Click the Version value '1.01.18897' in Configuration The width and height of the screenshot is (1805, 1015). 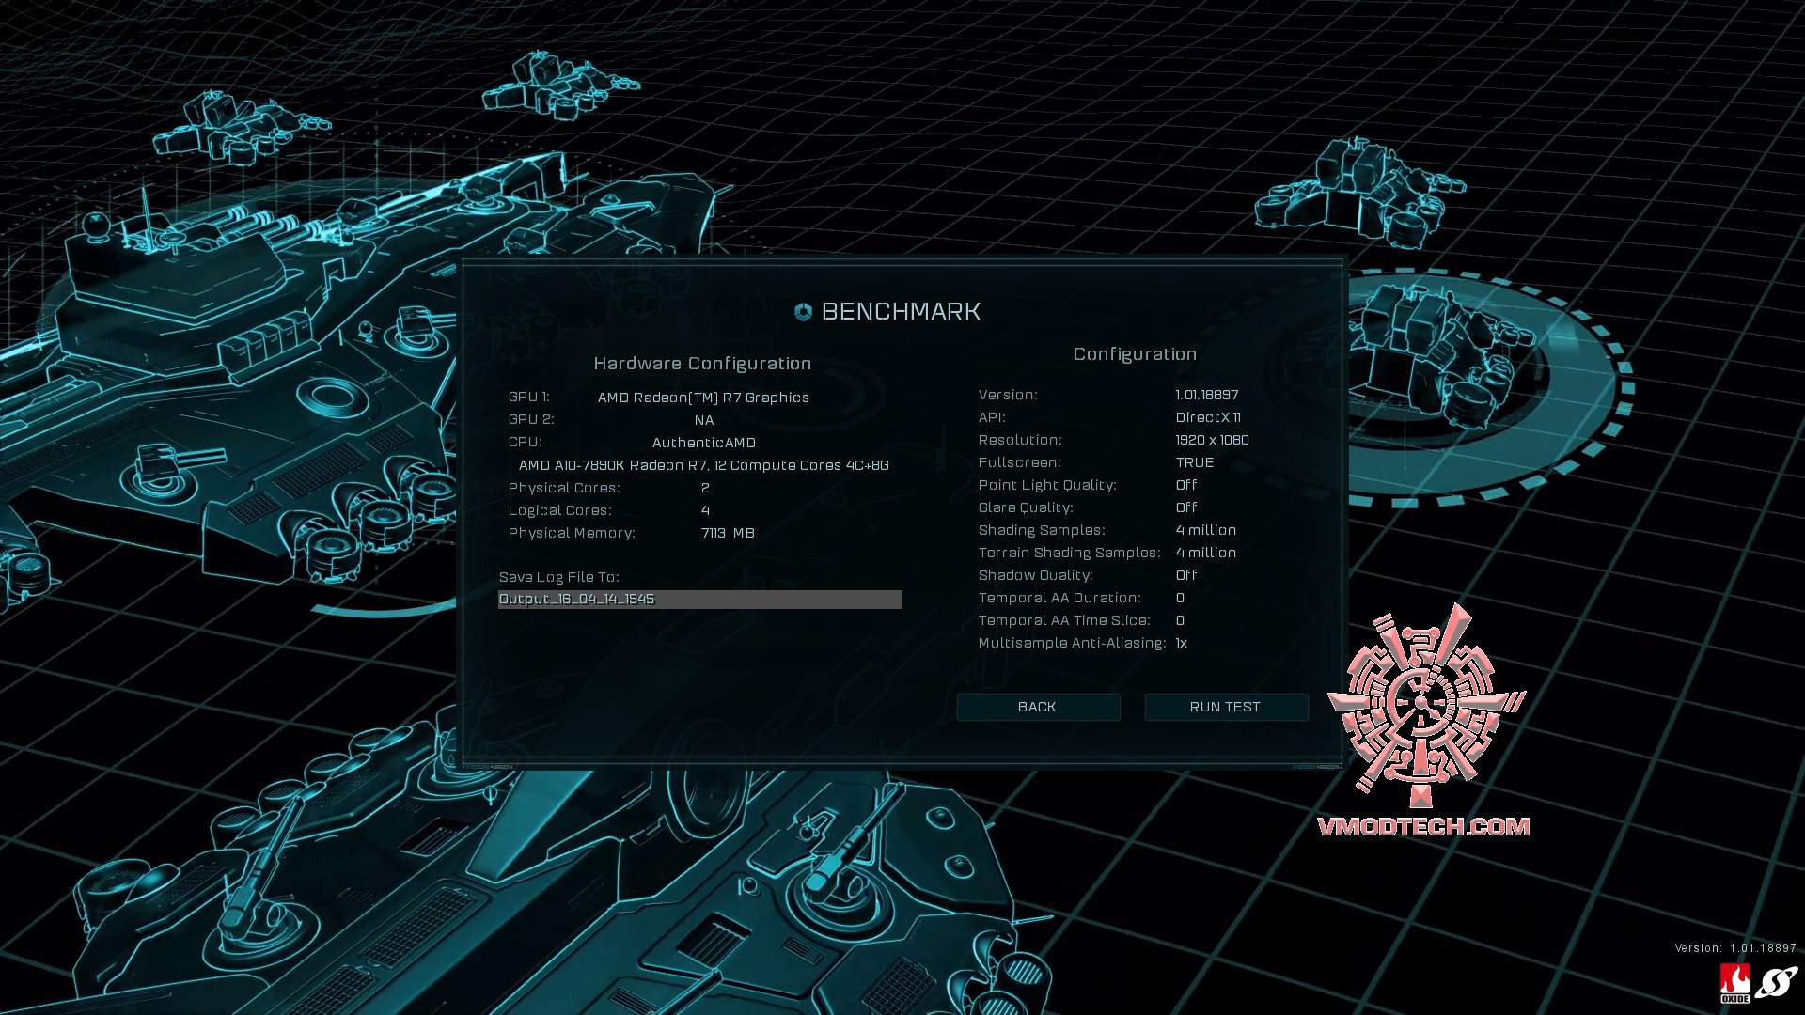(1207, 395)
